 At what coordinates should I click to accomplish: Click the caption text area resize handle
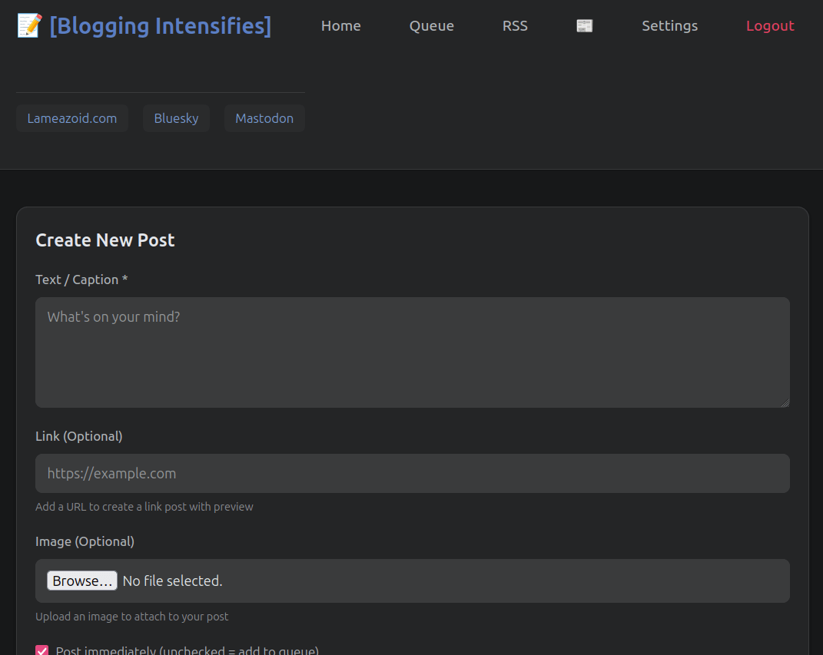click(785, 402)
